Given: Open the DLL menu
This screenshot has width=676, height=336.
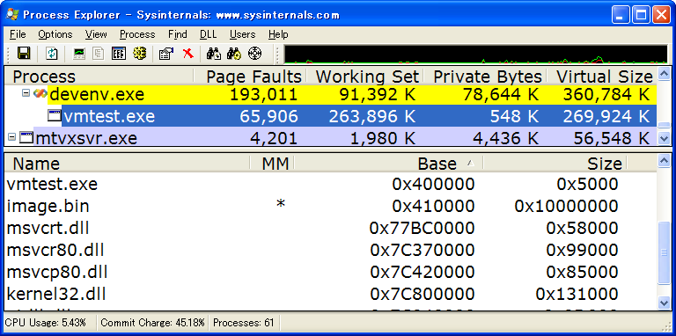Looking at the screenshot, I should [x=209, y=34].
